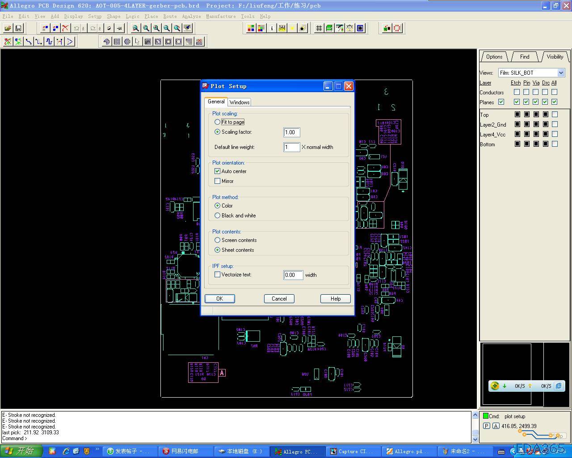Click the Show Element info icon

(272, 28)
